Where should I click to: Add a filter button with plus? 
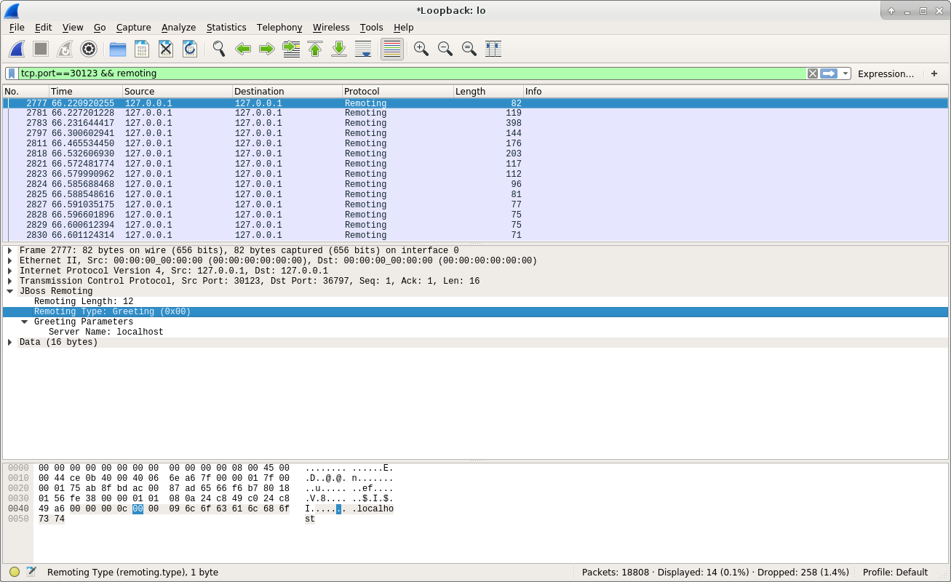point(934,73)
